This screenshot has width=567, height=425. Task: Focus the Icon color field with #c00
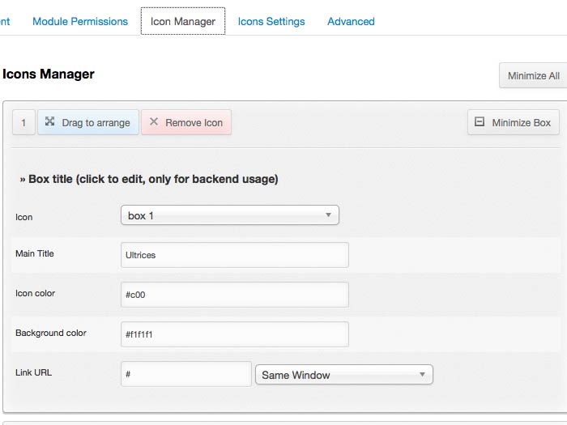coord(234,295)
